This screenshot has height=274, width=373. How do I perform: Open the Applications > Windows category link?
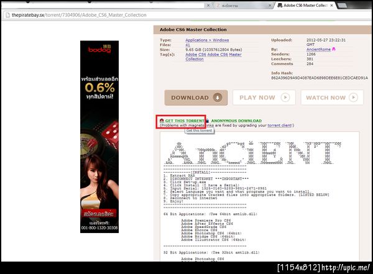207,40
